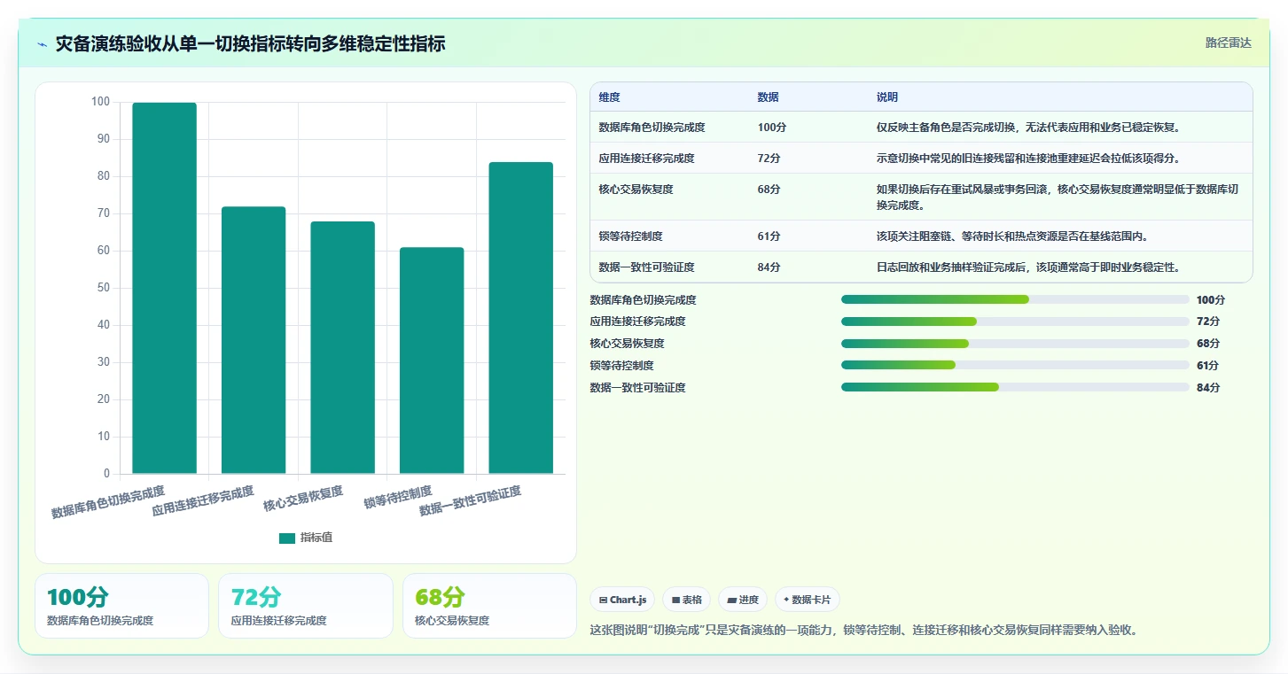Click 数据库角色切换完成度 label in progress list
Viewport: 1288px width, 674px height.
(x=644, y=300)
